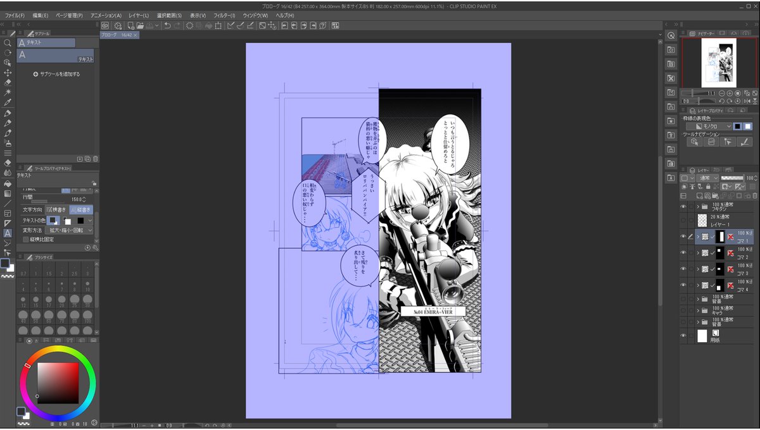Hide the コマ 1 layer
Image resolution: width=760 pixels, height=430 pixels.
(683, 236)
